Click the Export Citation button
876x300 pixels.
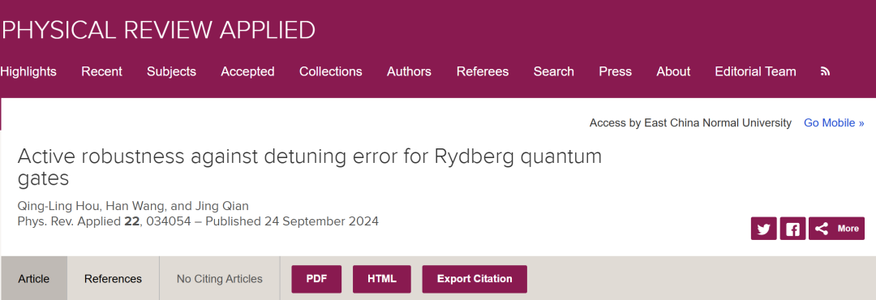tap(474, 279)
